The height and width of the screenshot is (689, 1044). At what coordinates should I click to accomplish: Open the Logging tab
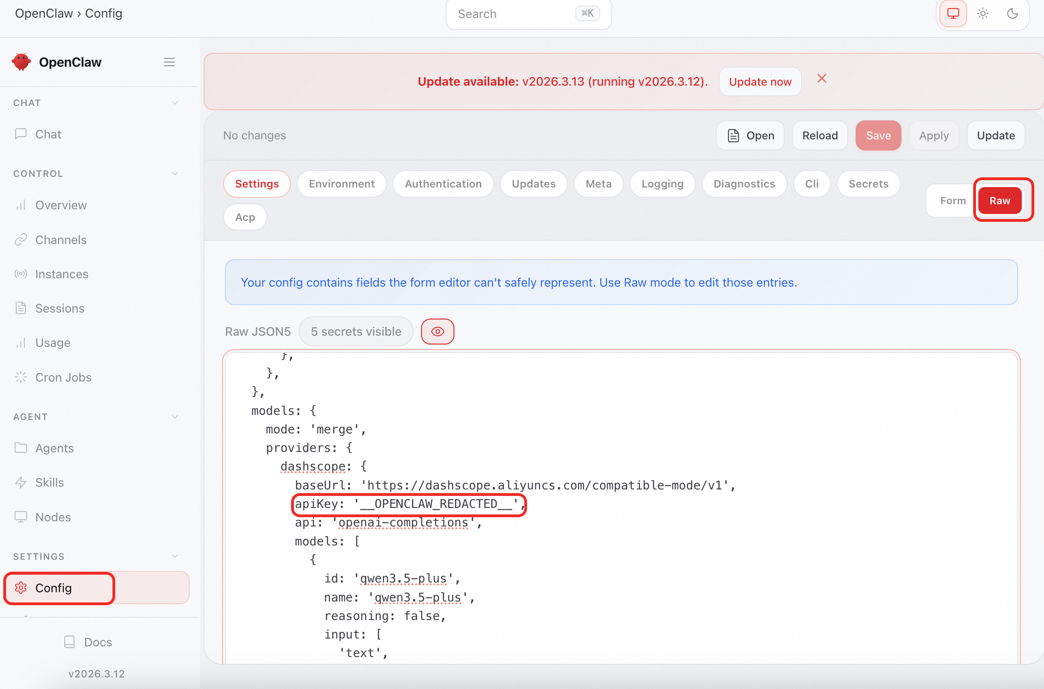pos(662,184)
